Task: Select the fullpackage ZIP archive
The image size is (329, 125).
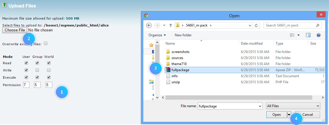Action: (x=245, y=70)
